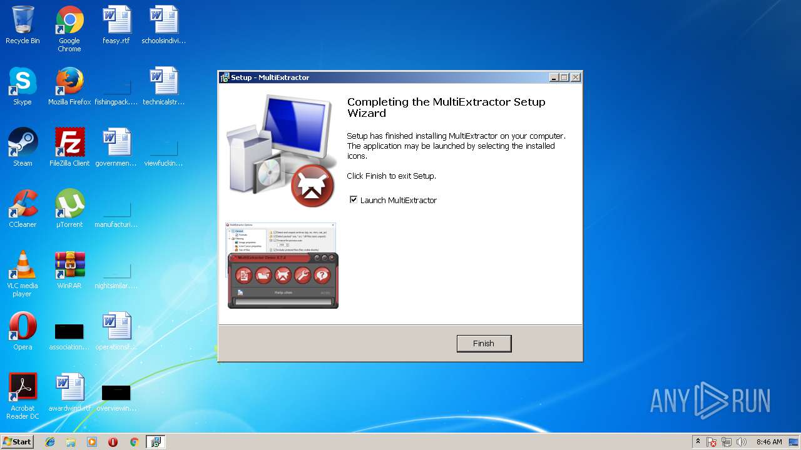801x450 pixels.
Task: Open the Skype desktop shortcut
Action: [23, 87]
